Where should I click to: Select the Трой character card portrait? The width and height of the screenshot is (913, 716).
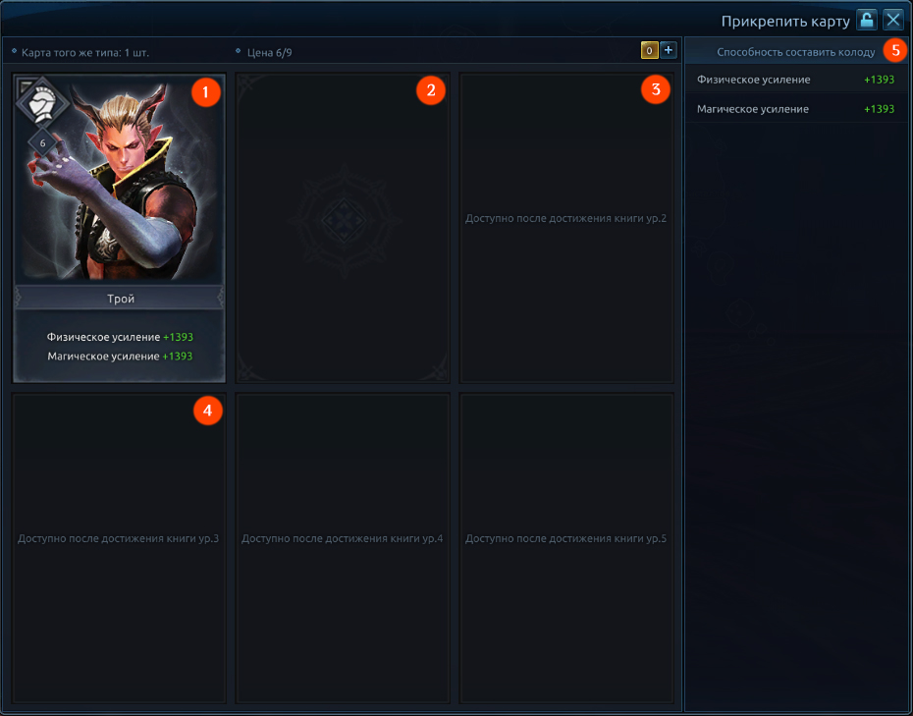click(120, 180)
